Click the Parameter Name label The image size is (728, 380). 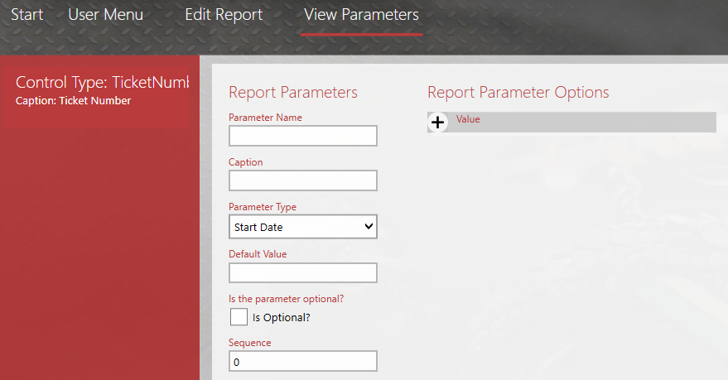tap(265, 118)
